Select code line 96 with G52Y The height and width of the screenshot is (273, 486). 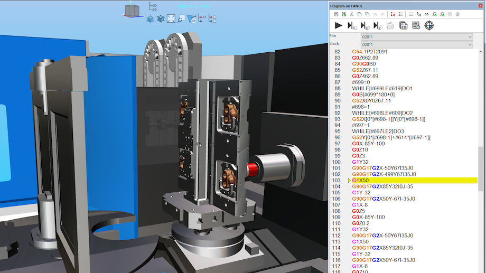[391, 137]
